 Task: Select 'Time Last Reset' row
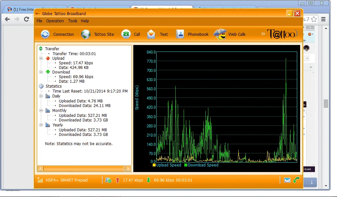click(x=90, y=91)
